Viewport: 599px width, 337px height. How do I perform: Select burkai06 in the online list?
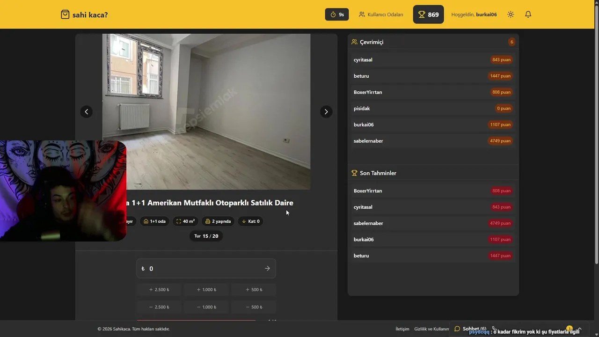click(433, 125)
